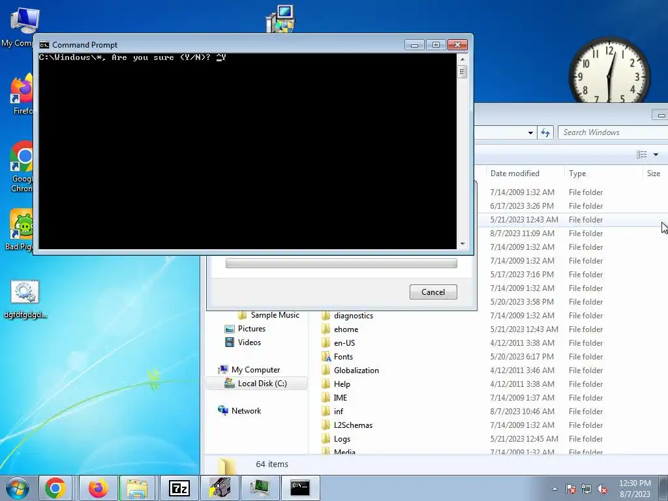This screenshot has height=501, width=668.
Task: Select the installer icon at the top of desktop
Action: [x=280, y=19]
